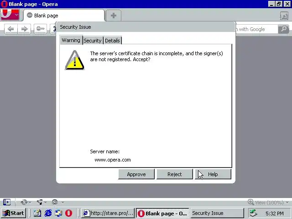Switch to http://stare.pro taskbar window

[108, 213]
